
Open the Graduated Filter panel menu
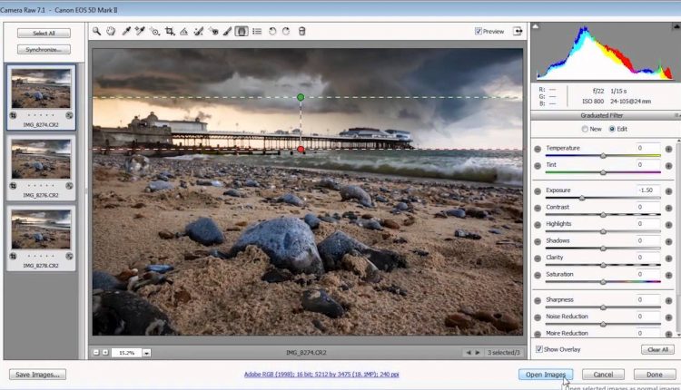(676, 115)
